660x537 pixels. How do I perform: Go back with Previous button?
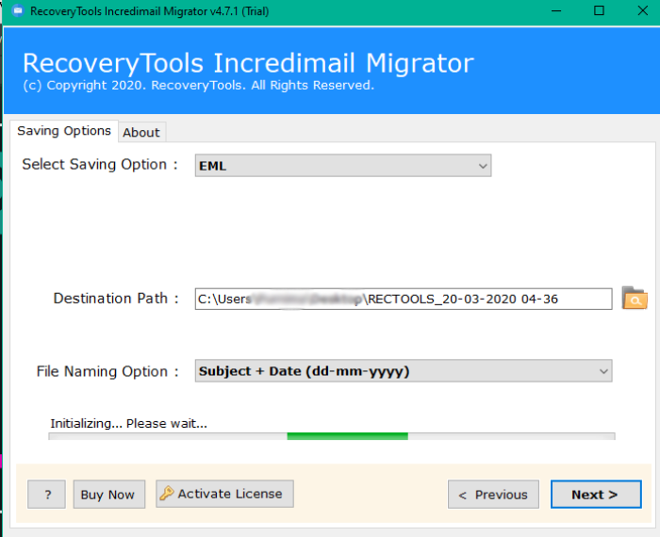[x=493, y=494]
